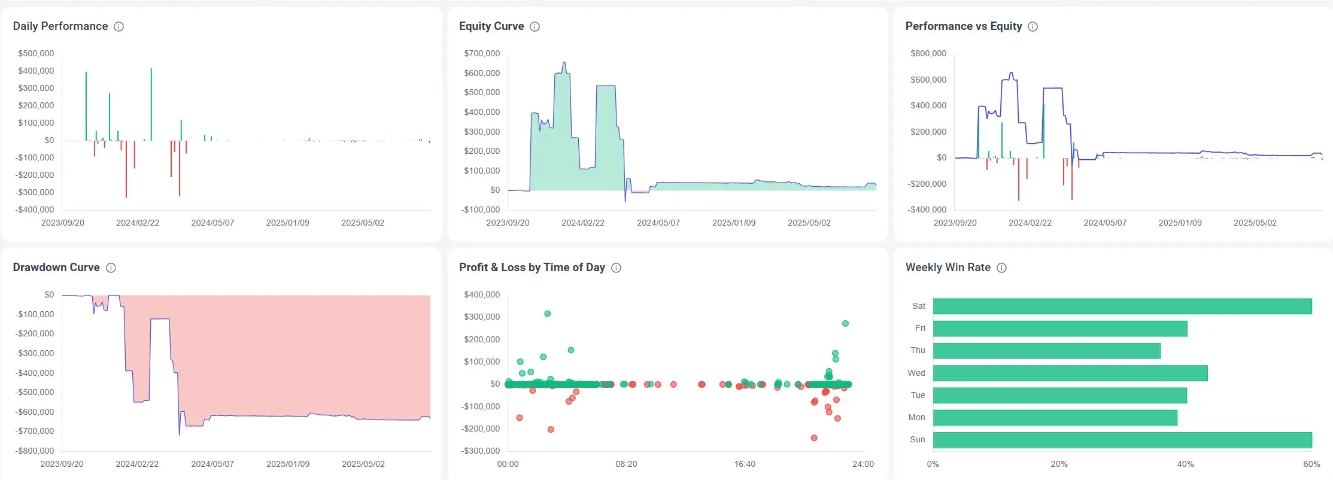Select the highest green dot in Profit & Loss scatter
The height and width of the screenshot is (480, 1333).
click(547, 314)
